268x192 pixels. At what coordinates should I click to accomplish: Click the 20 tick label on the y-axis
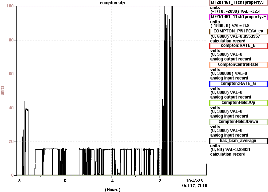click(x=11, y=142)
